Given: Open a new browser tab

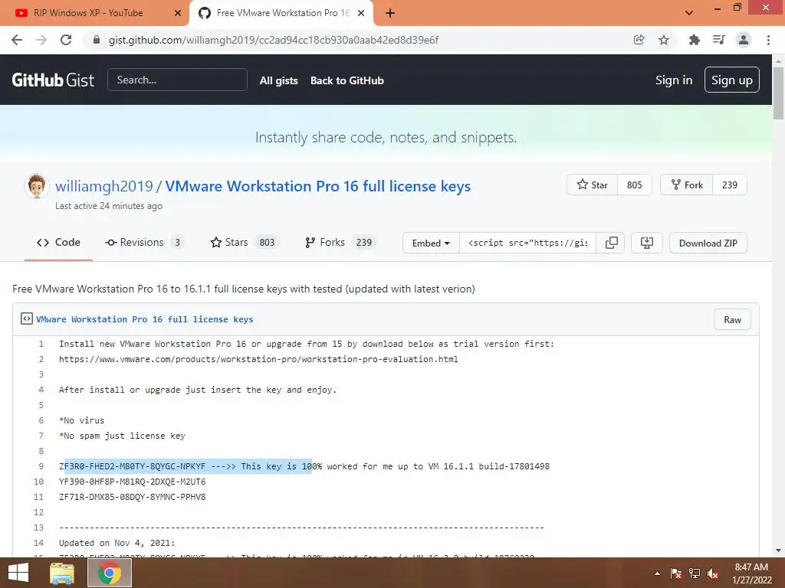Looking at the screenshot, I should [390, 14].
